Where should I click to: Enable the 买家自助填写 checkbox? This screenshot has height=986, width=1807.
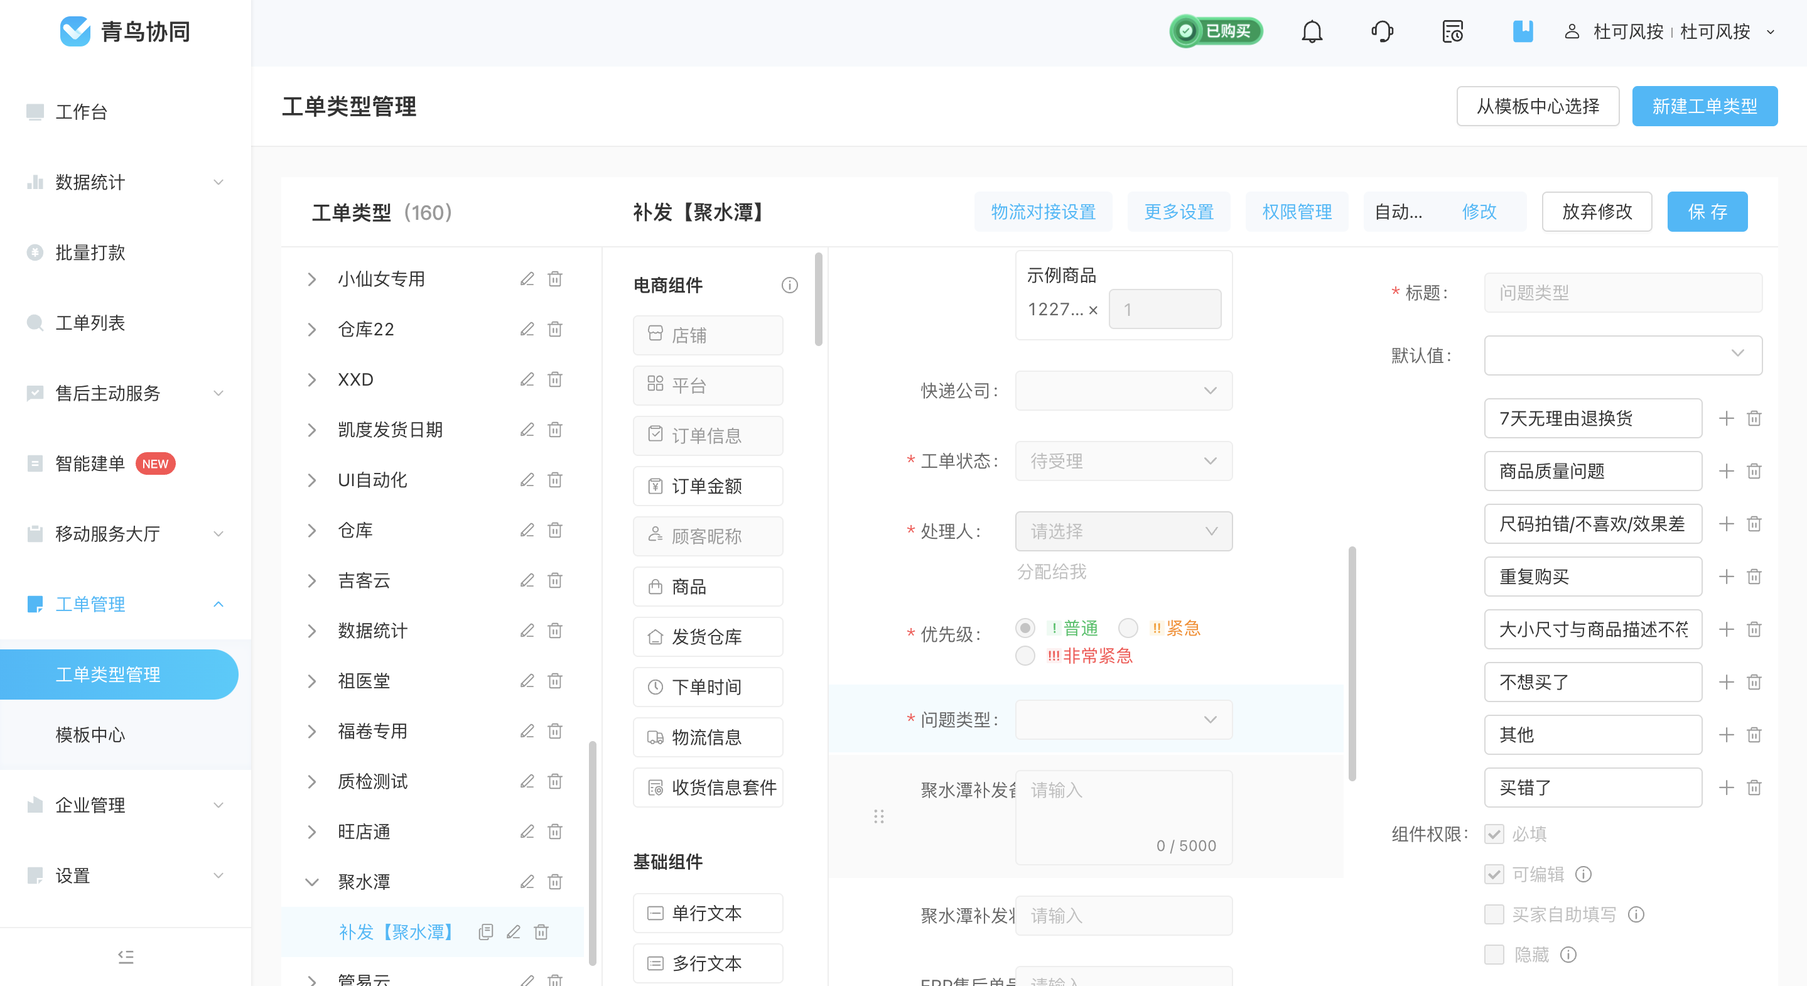[x=1494, y=914]
